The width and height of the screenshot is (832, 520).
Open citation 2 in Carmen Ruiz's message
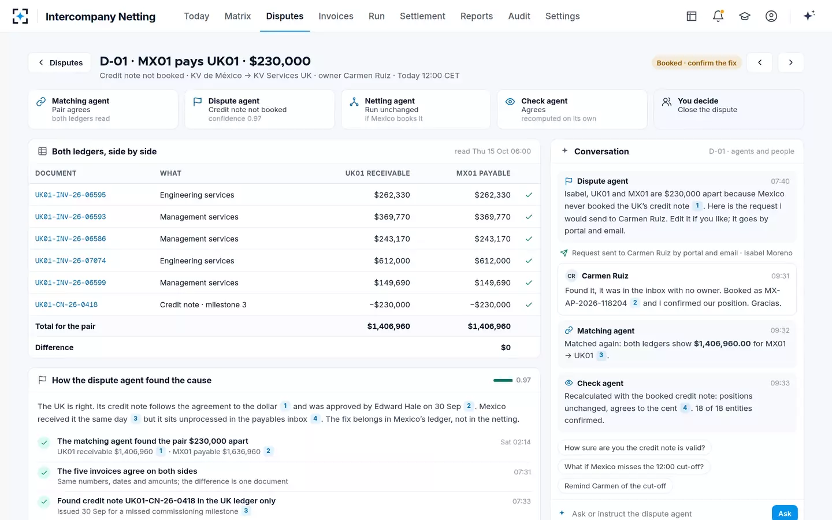[x=635, y=303]
